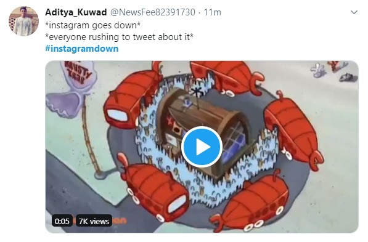
Task: Open the tweet options chevron menu
Action: pos(354,12)
